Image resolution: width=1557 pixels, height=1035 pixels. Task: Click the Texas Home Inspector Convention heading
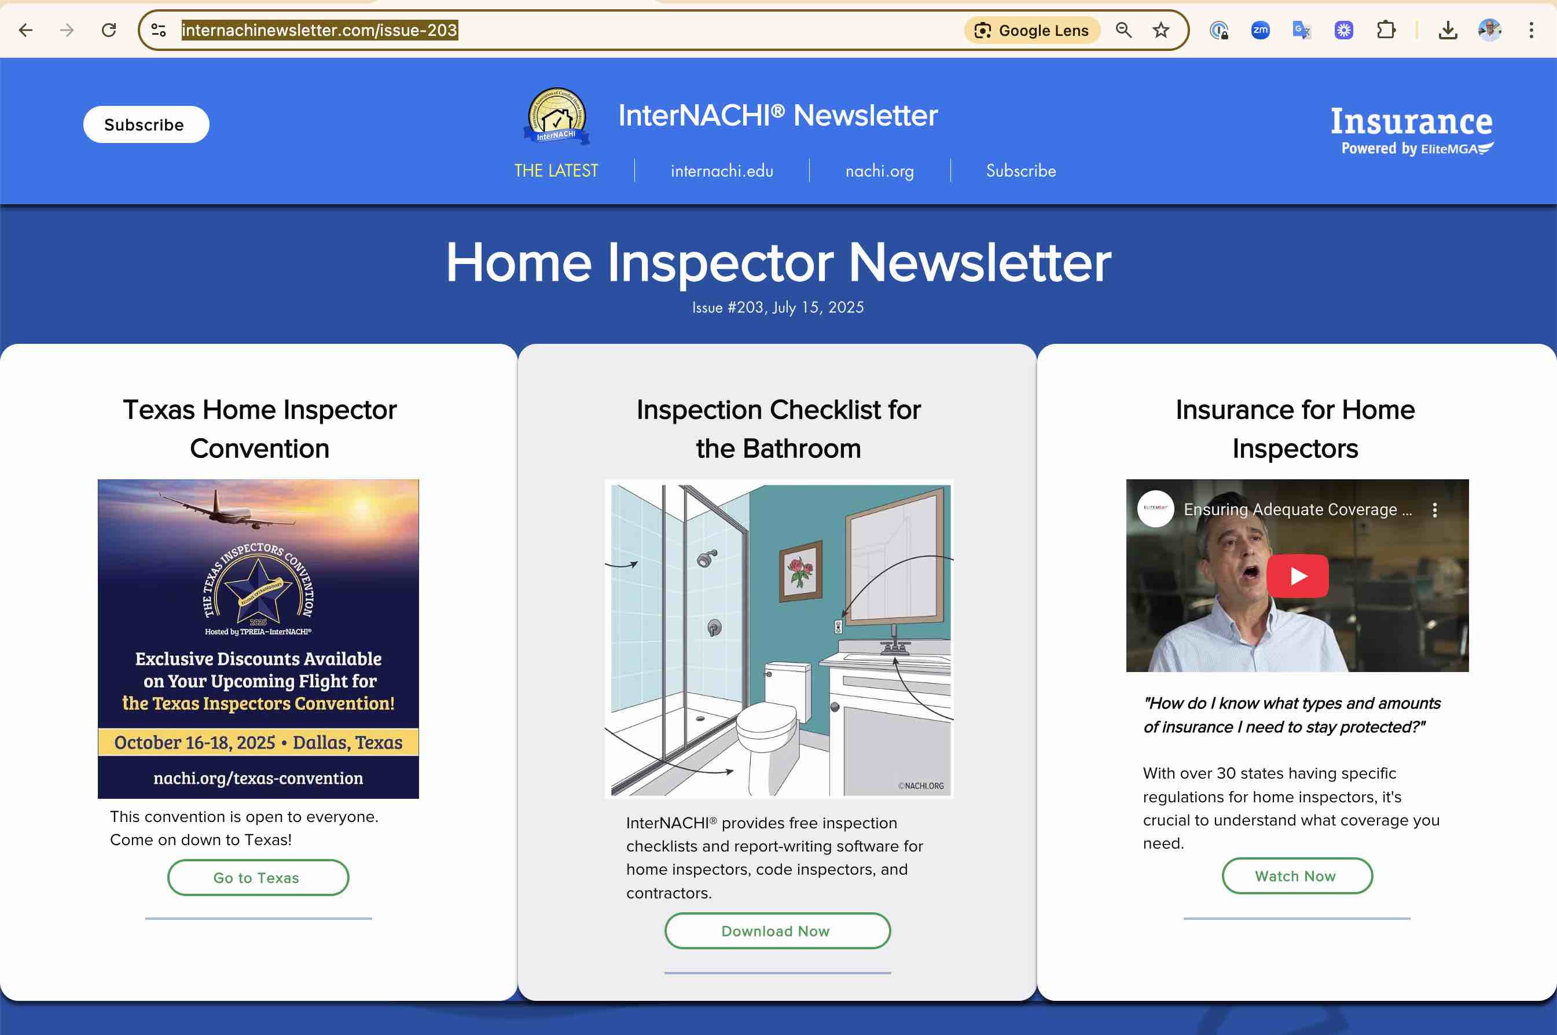[259, 429]
